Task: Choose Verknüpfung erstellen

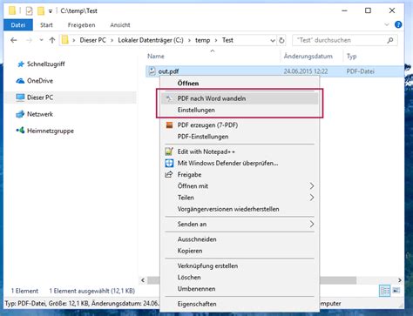Action: point(240,266)
